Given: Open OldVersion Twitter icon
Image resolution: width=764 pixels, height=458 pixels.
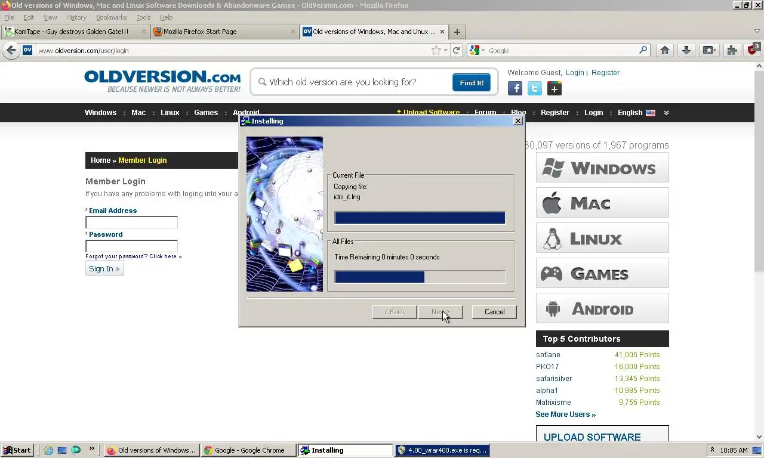Looking at the screenshot, I should [x=535, y=89].
